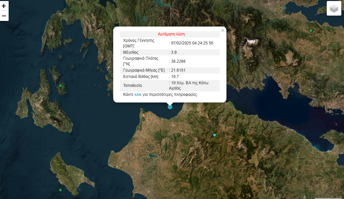Close the earthquake info popup
The image size is (344, 199).
[x=223, y=31]
